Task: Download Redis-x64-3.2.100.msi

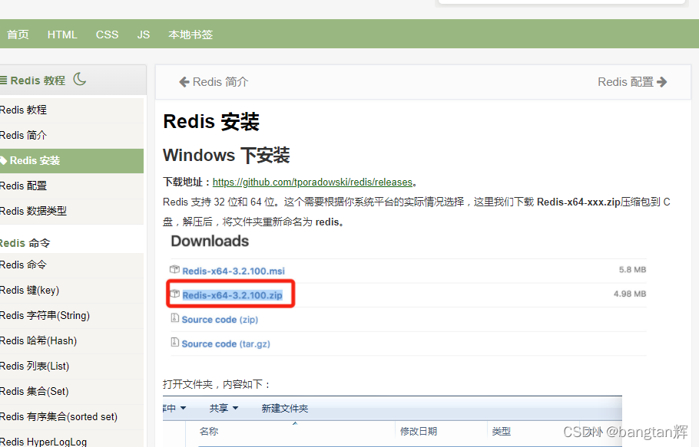Action: point(234,271)
